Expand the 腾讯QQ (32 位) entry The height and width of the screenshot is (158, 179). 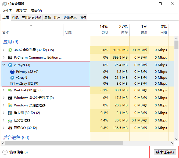point(4,128)
